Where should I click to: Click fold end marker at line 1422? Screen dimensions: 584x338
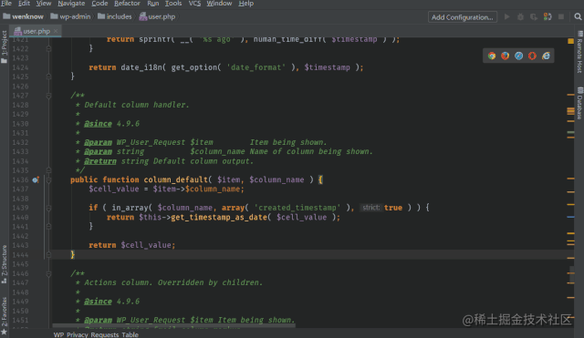[48, 48]
